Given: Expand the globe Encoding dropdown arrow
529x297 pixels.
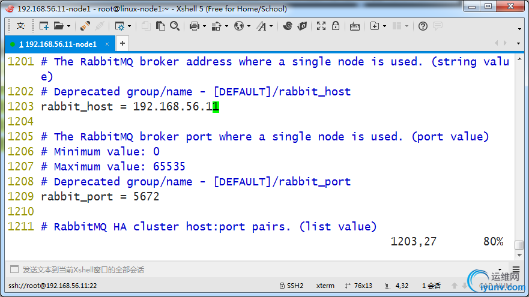Looking at the screenshot, I should [x=249, y=26].
